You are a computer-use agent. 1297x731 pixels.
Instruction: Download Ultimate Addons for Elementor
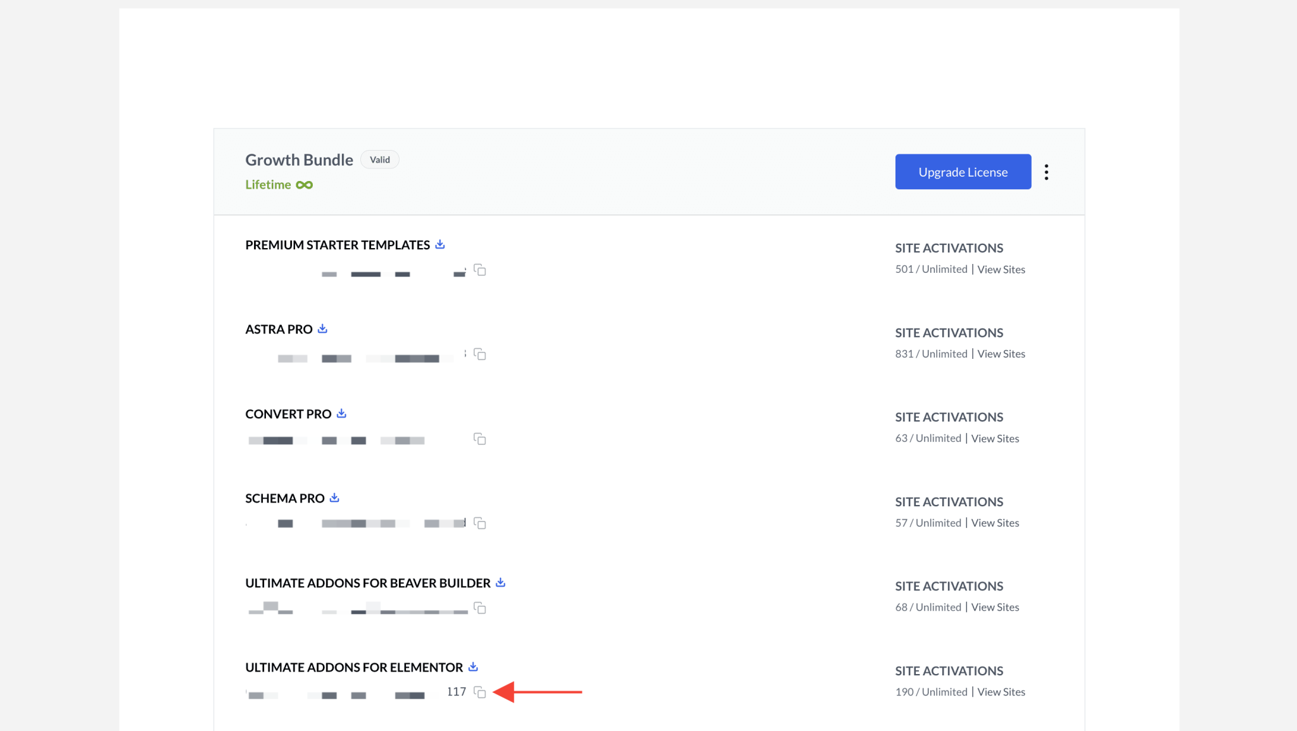point(472,666)
